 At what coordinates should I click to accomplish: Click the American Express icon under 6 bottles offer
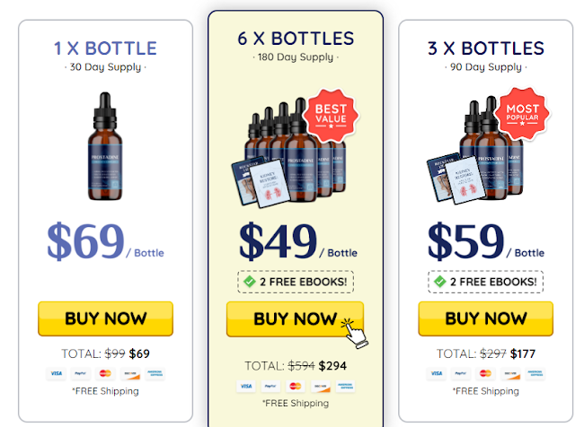(x=345, y=386)
